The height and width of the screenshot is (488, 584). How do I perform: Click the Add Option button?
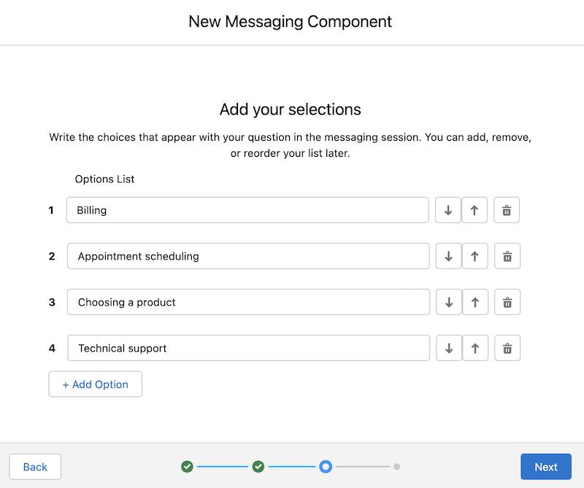(x=95, y=384)
